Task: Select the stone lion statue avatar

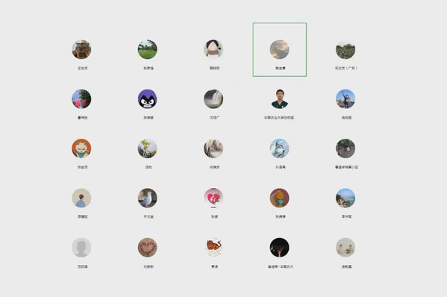Action: (81, 49)
